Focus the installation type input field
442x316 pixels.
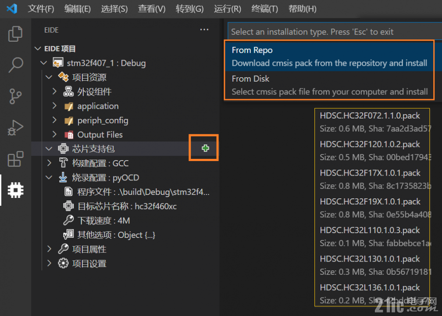(335, 32)
